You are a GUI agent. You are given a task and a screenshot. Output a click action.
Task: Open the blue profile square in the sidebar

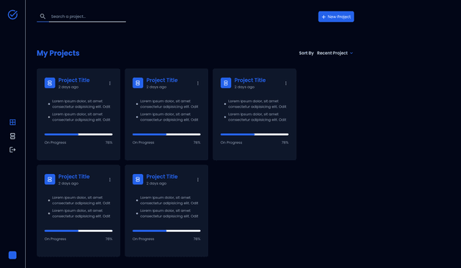click(x=13, y=255)
